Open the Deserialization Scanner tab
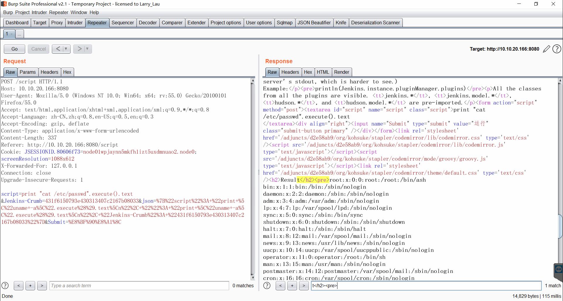This screenshot has width=563, height=301. (375, 23)
